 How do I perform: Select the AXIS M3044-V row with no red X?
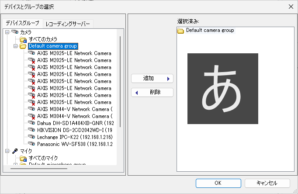(75, 109)
